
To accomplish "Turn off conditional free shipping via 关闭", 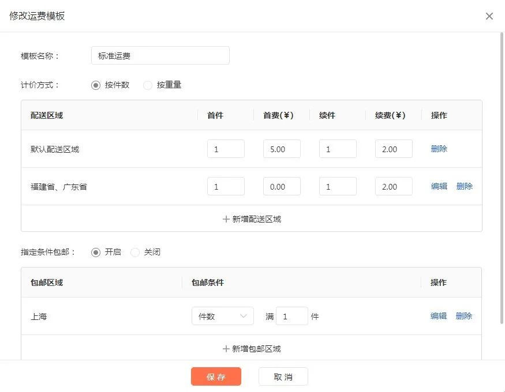I will click(135, 252).
